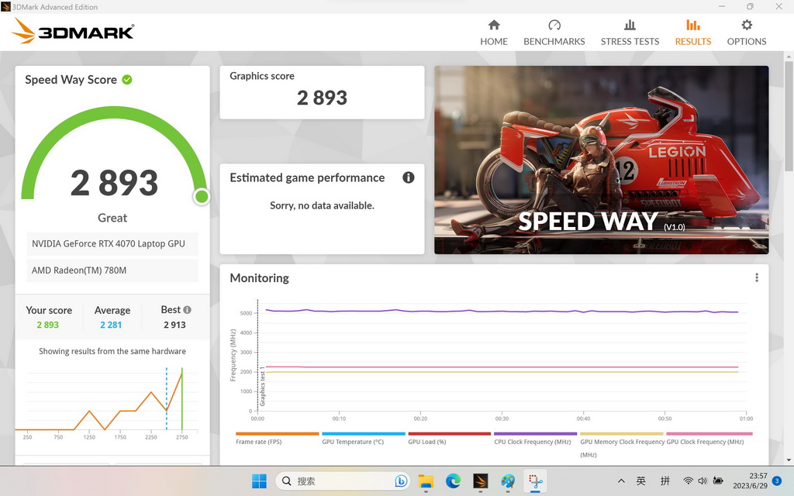The height and width of the screenshot is (496, 794).
Task: Click the purple CPU clock line in graph
Action: (502, 311)
